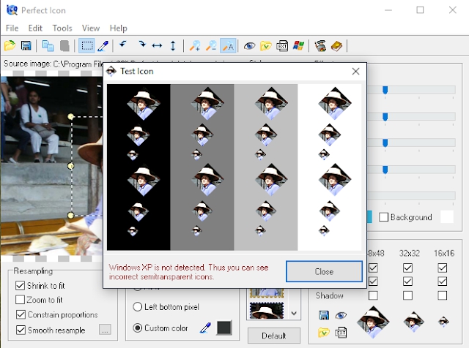Toggle Smooth resample checkbox
The image size is (469, 348).
(21, 330)
